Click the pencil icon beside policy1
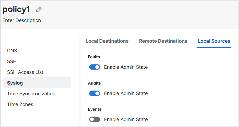The height and width of the screenshot is (127, 239). pos(39,9)
